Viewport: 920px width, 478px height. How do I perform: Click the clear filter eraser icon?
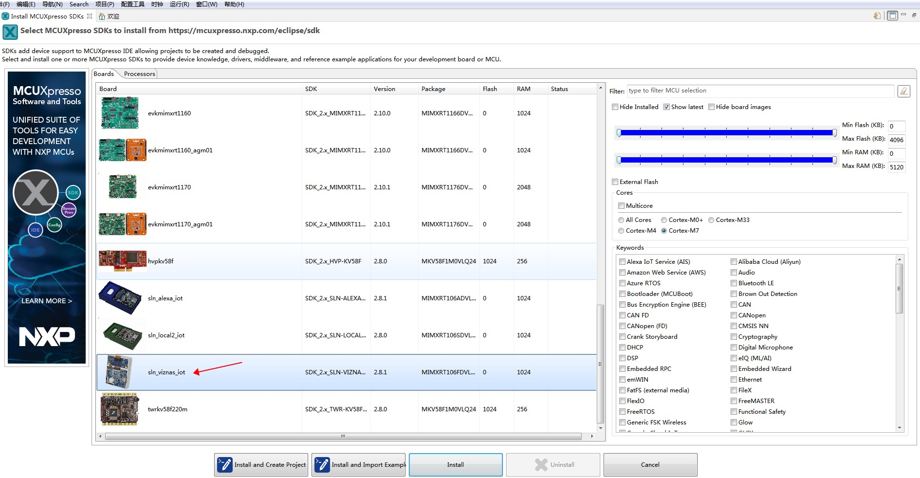click(x=903, y=91)
